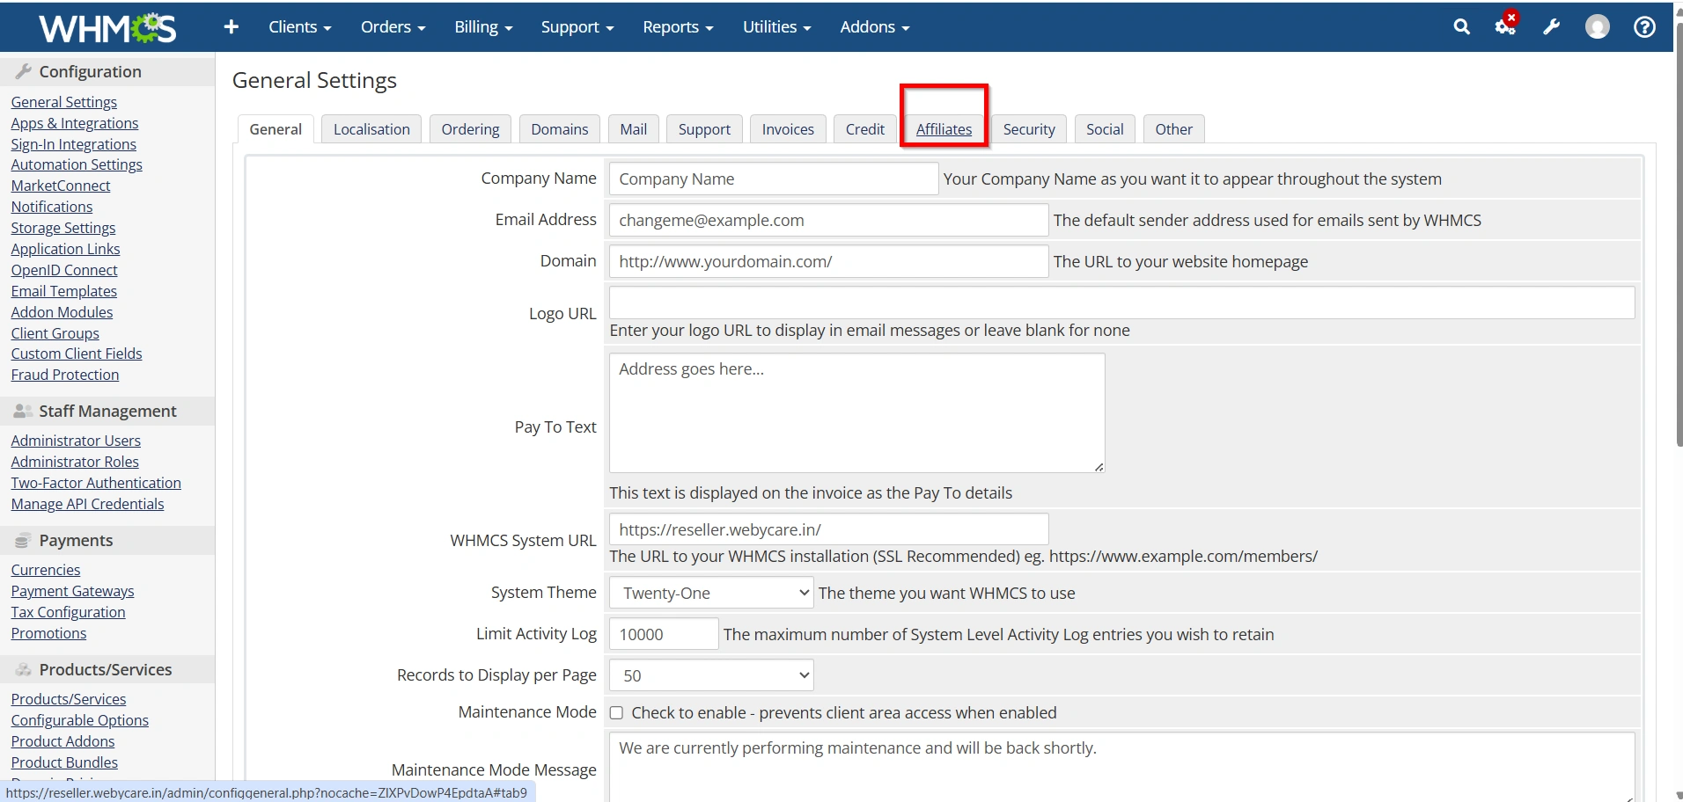Open Addon Modules link
The height and width of the screenshot is (802, 1683).
62,312
